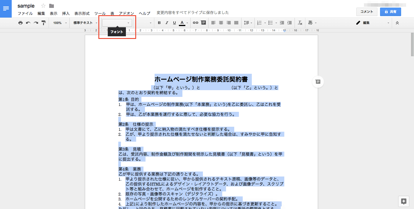
Task: Open numbered list options arrow
Action: click(x=265, y=23)
